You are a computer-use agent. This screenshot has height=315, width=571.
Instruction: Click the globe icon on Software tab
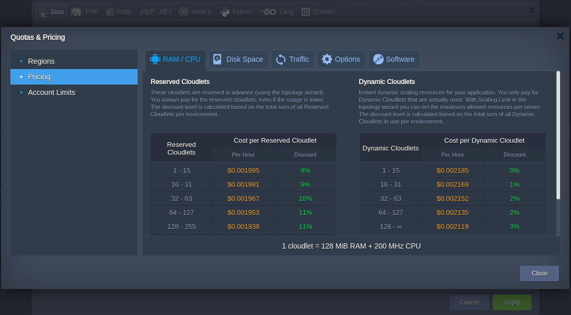(x=378, y=59)
